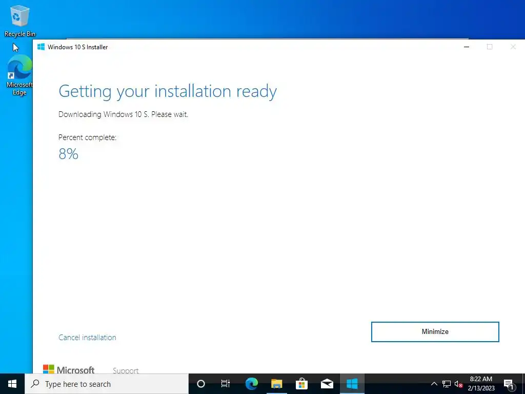Open network status tray icon
The width and height of the screenshot is (525, 394).
click(447, 384)
